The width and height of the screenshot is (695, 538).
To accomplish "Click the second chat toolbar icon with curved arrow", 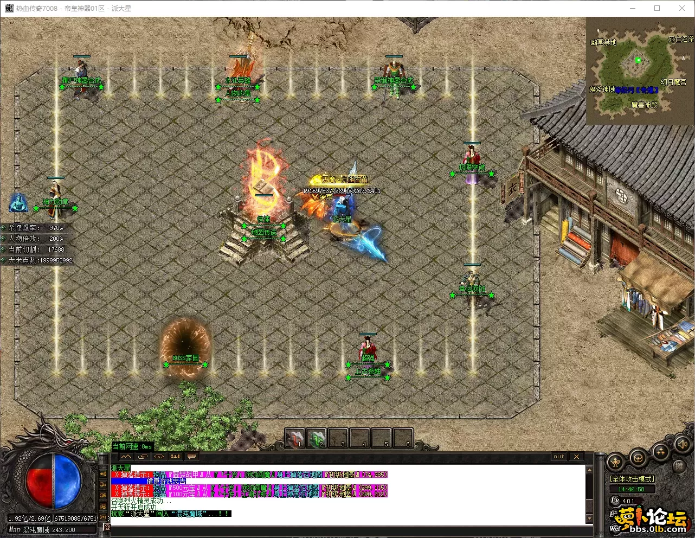I will (143, 457).
